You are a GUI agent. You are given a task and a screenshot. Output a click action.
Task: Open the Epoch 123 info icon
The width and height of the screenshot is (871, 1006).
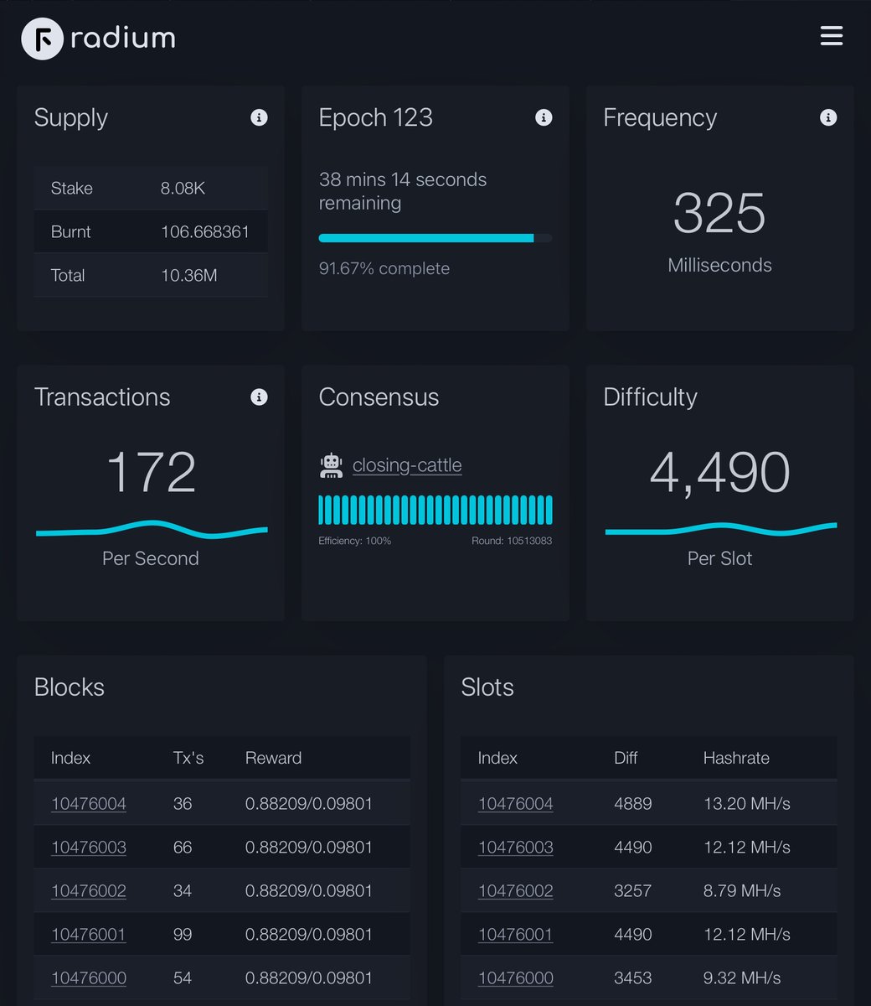click(544, 117)
